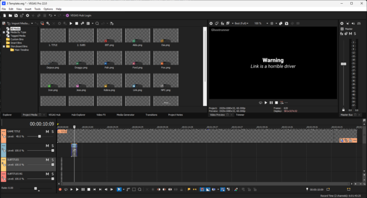The image size is (367, 198).
Task: Click VEGAS Hub Login button
Action: click(79, 15)
